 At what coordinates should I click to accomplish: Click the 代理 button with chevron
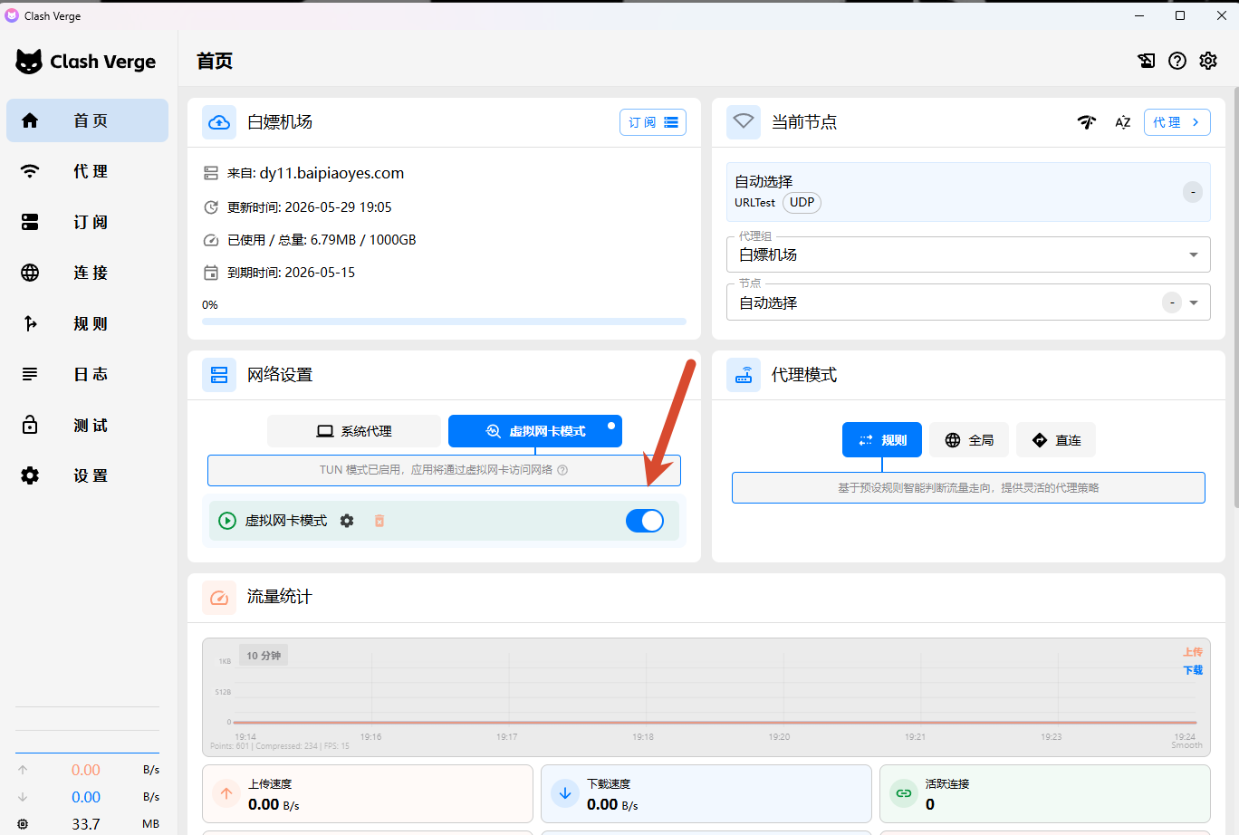[1177, 122]
